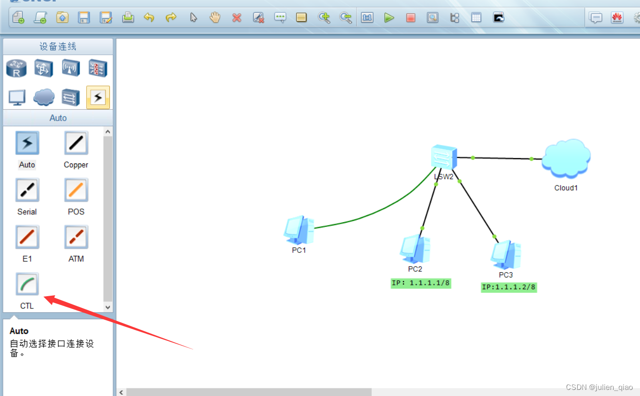Show all interfaces icon

[455, 18]
